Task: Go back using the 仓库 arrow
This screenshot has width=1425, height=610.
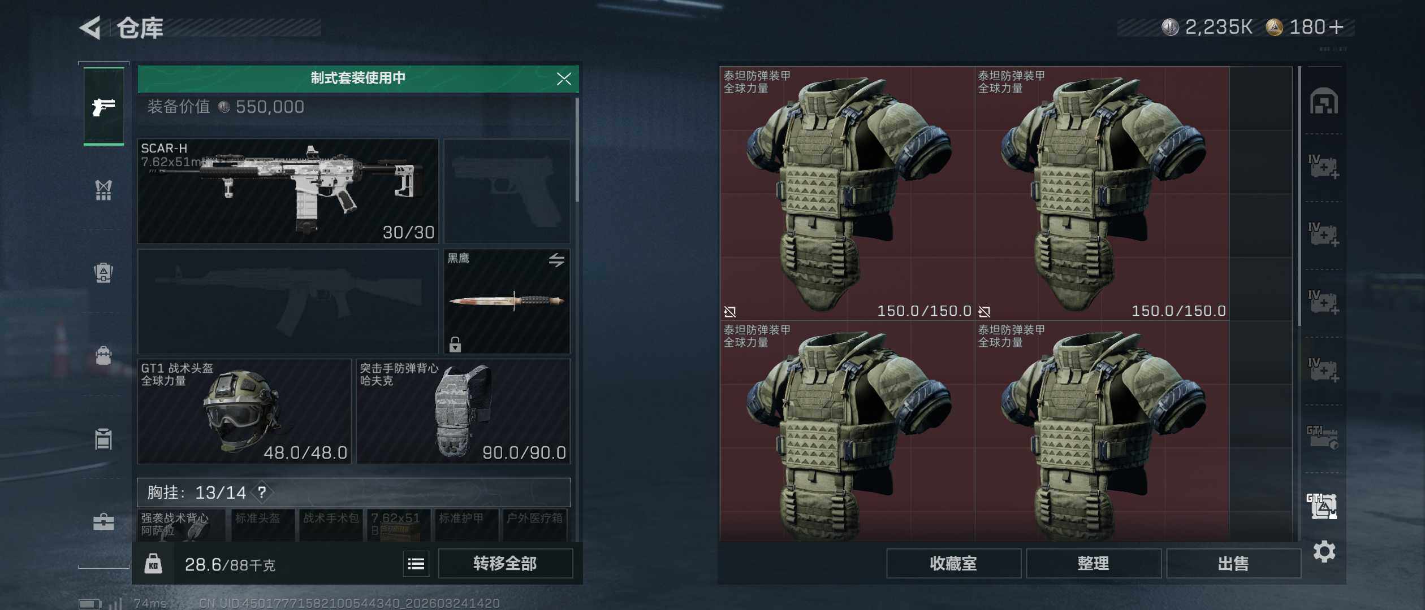Action: pos(90,27)
